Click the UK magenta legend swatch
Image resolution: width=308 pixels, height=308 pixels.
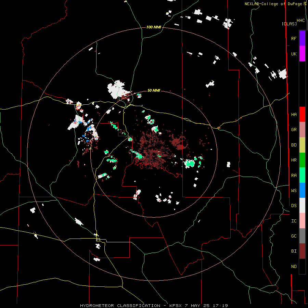(302, 54)
